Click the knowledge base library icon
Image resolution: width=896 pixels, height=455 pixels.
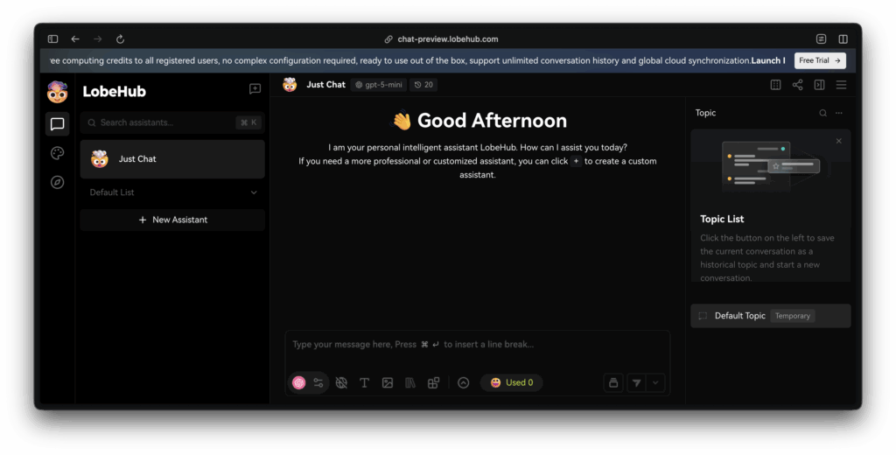(x=410, y=382)
